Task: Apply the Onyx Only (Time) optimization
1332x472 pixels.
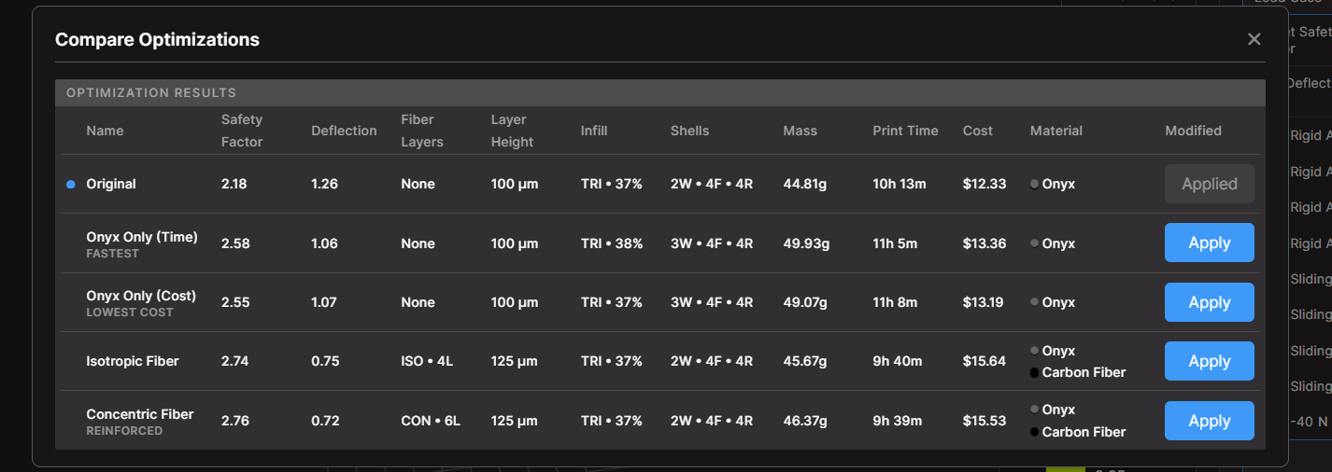Action: [x=1209, y=243]
